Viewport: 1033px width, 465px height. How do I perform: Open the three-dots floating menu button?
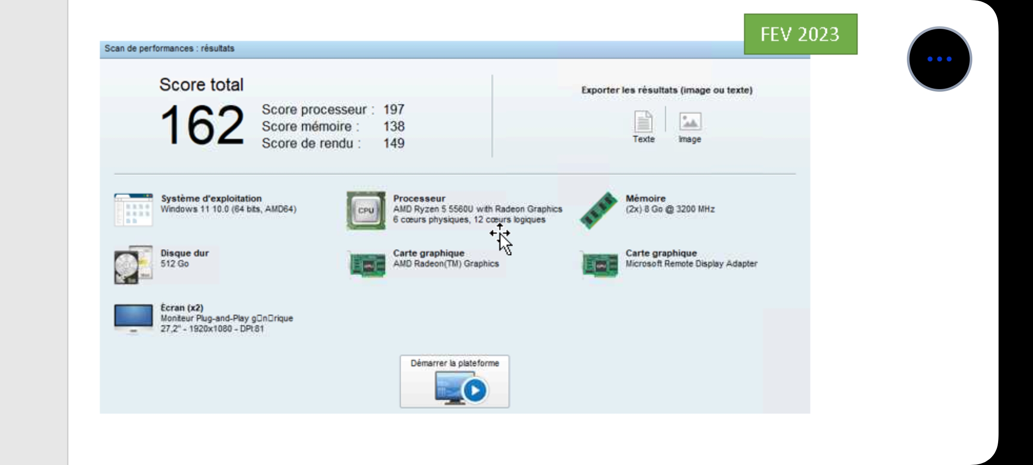click(939, 59)
